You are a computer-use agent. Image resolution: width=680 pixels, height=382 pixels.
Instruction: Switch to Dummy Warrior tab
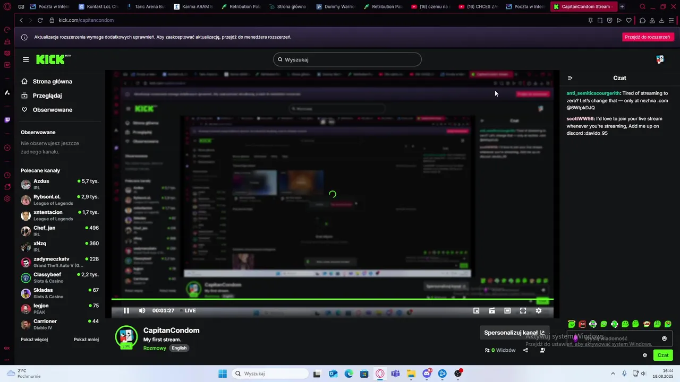coord(336,7)
